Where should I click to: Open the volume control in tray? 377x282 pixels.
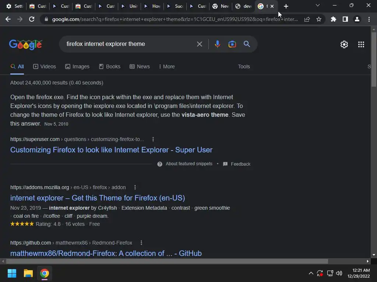(339, 273)
